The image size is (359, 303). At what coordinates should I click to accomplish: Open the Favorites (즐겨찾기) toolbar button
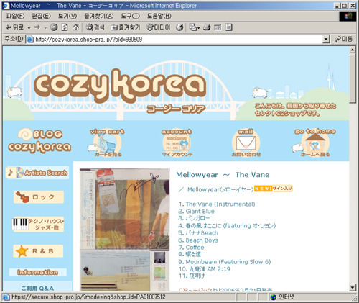click(125, 27)
